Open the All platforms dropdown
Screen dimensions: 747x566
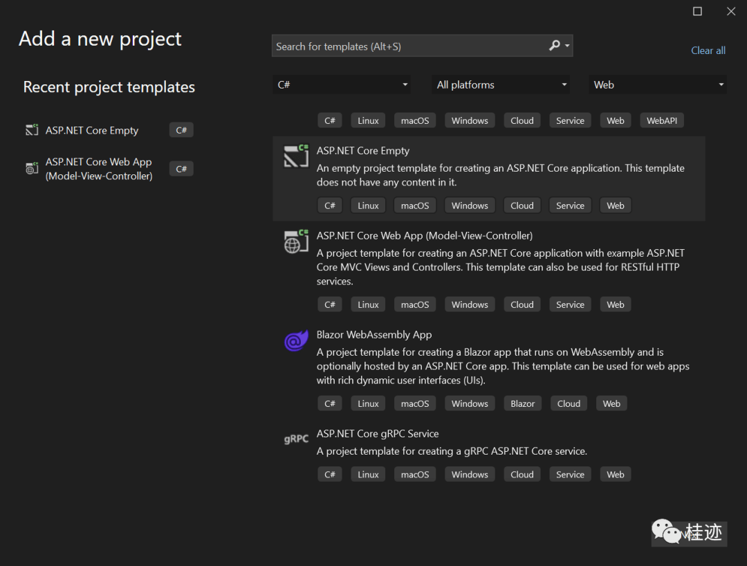tap(500, 84)
